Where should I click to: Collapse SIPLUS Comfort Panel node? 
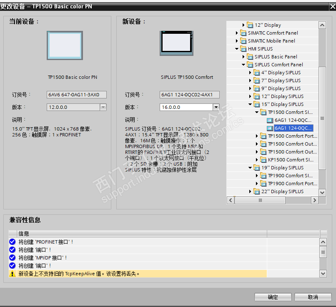click(243, 65)
